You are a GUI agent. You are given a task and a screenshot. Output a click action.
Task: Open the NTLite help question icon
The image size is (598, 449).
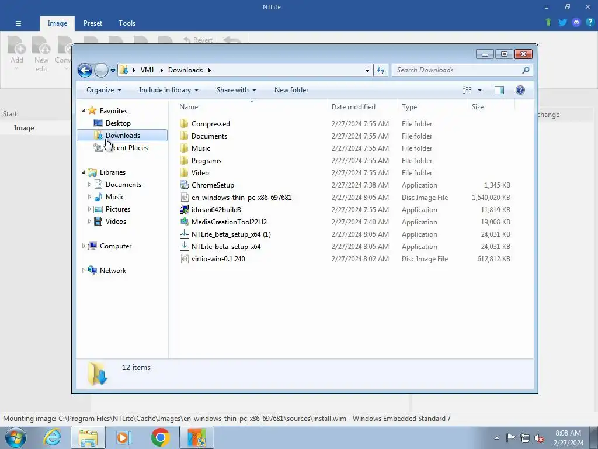coord(590,22)
